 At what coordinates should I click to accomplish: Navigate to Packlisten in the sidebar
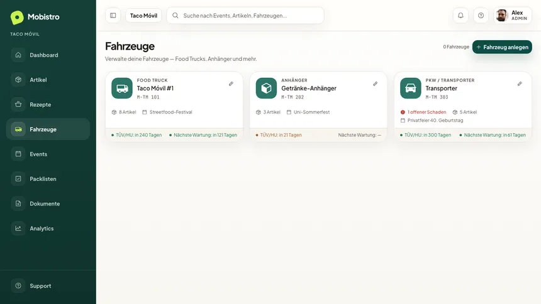click(48, 179)
